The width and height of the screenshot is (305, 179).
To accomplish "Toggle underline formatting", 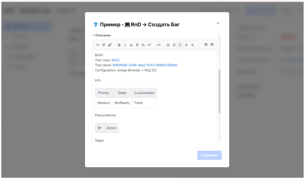I will coord(131,45).
